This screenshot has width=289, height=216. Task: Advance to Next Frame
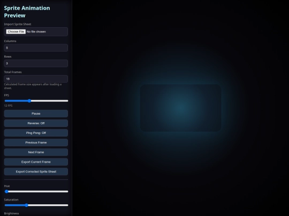(x=36, y=152)
